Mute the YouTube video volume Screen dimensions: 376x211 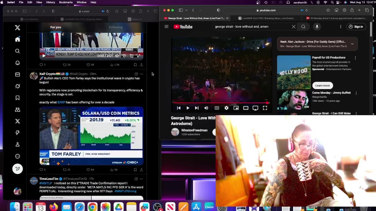click(x=206, y=108)
